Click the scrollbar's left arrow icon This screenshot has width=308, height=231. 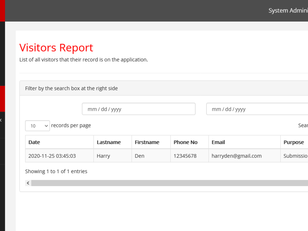click(28, 183)
